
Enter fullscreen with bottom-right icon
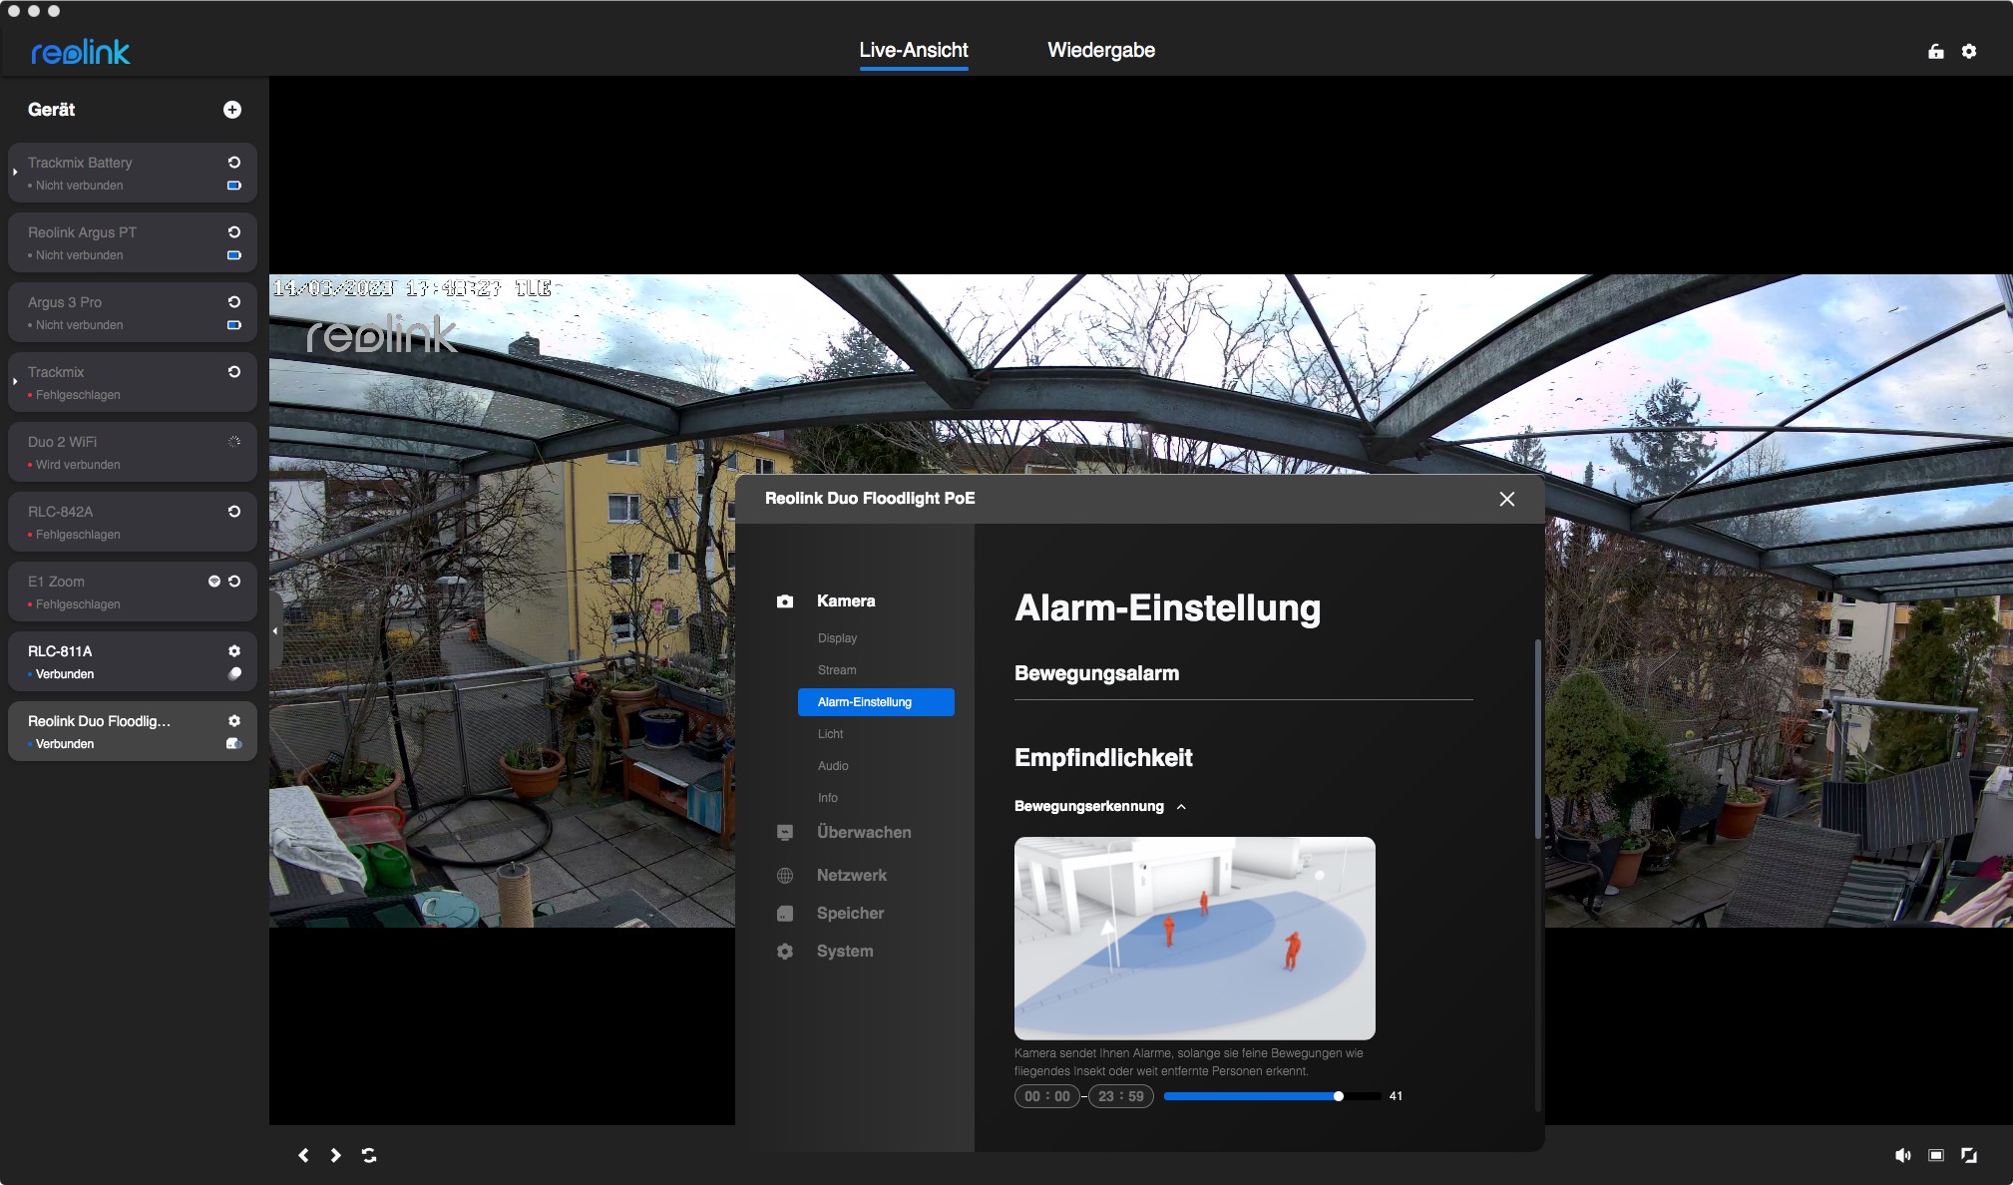pos(1968,1155)
